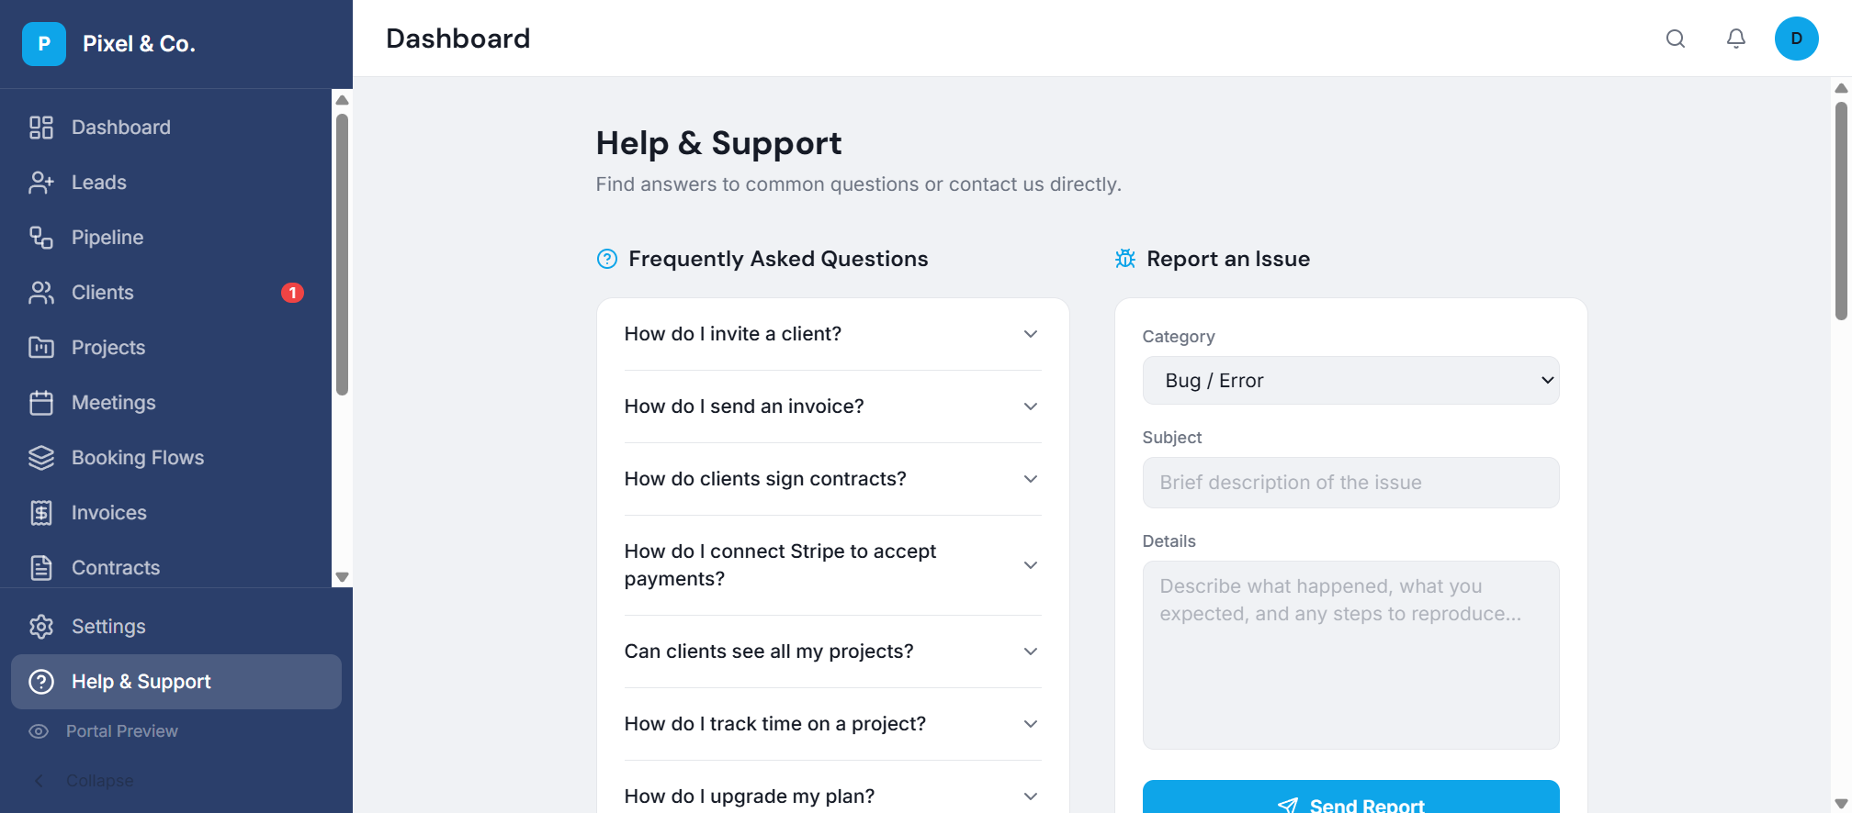Open the Booking Flows page
The image size is (1852, 813).
point(138,458)
